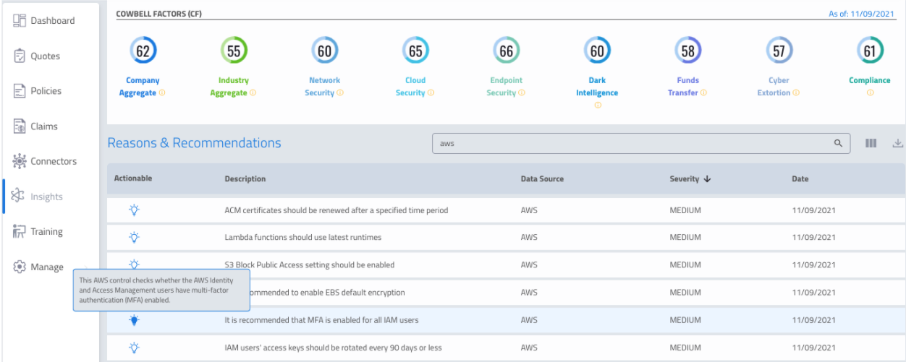Click lightbulb for IAM access keys row
The width and height of the screenshot is (906, 362).
[x=134, y=348]
